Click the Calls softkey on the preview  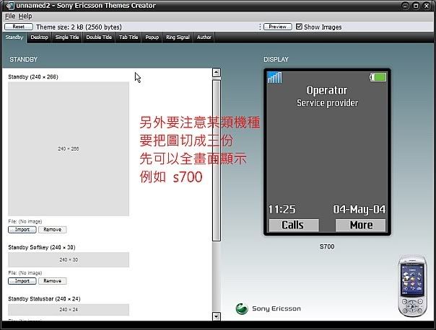[294, 225]
